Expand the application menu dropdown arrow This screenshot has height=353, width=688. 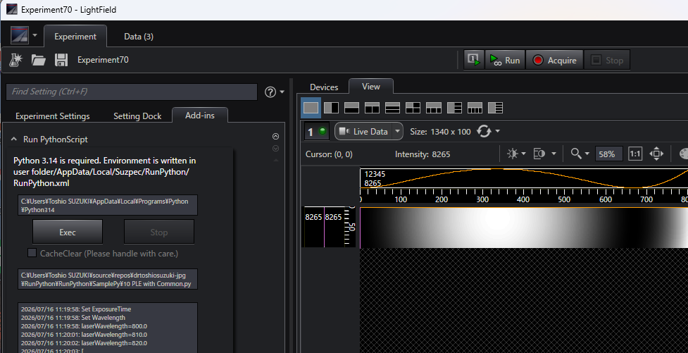(35, 35)
